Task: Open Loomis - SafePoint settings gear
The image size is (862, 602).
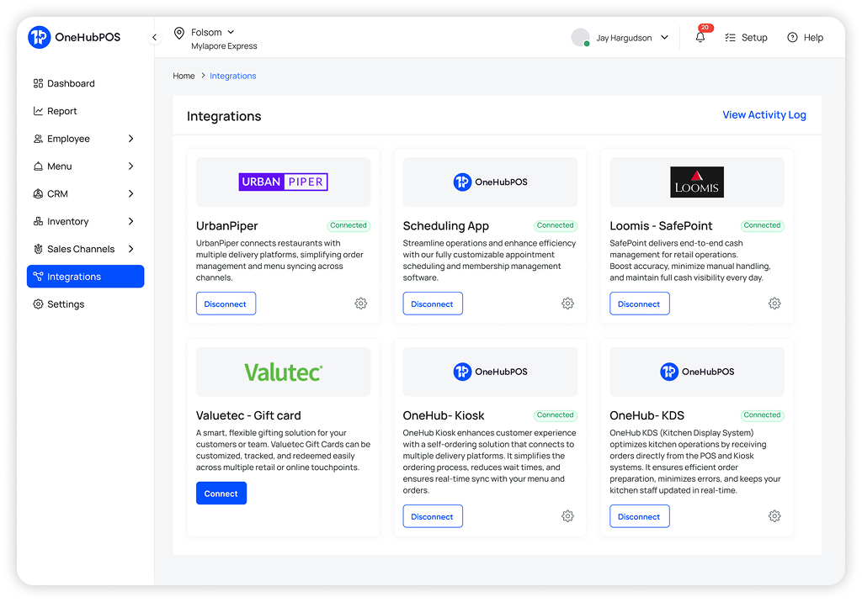Action: (x=774, y=304)
